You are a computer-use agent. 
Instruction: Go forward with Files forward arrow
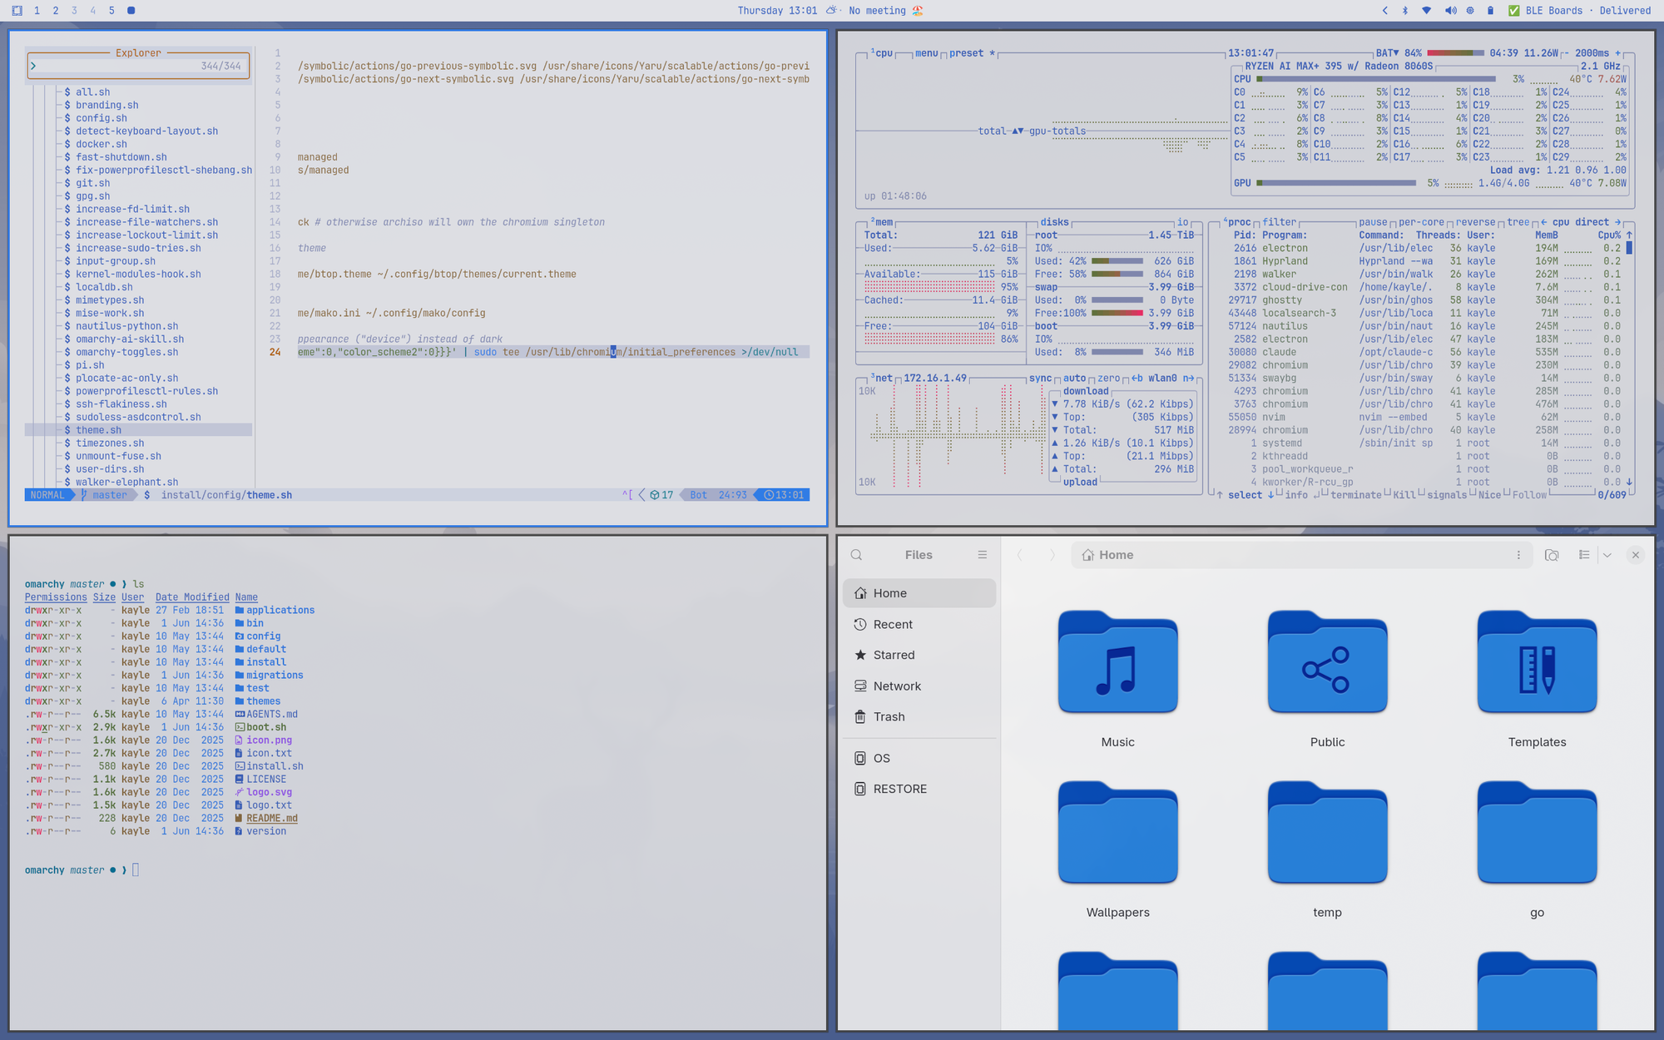pyautogui.click(x=1052, y=555)
